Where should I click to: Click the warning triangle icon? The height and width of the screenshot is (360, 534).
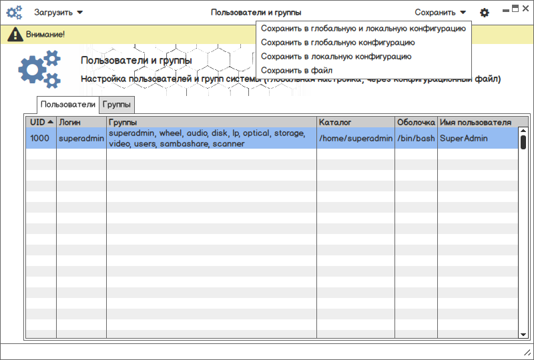(15, 34)
